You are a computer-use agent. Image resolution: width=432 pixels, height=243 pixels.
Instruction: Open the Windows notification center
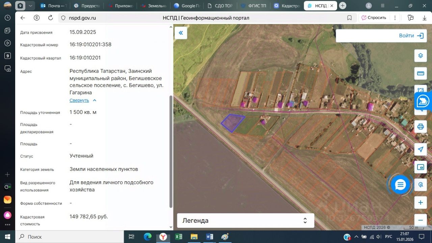tap(421, 237)
